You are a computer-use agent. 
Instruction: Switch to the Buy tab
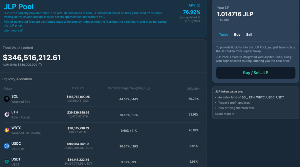click(237, 35)
